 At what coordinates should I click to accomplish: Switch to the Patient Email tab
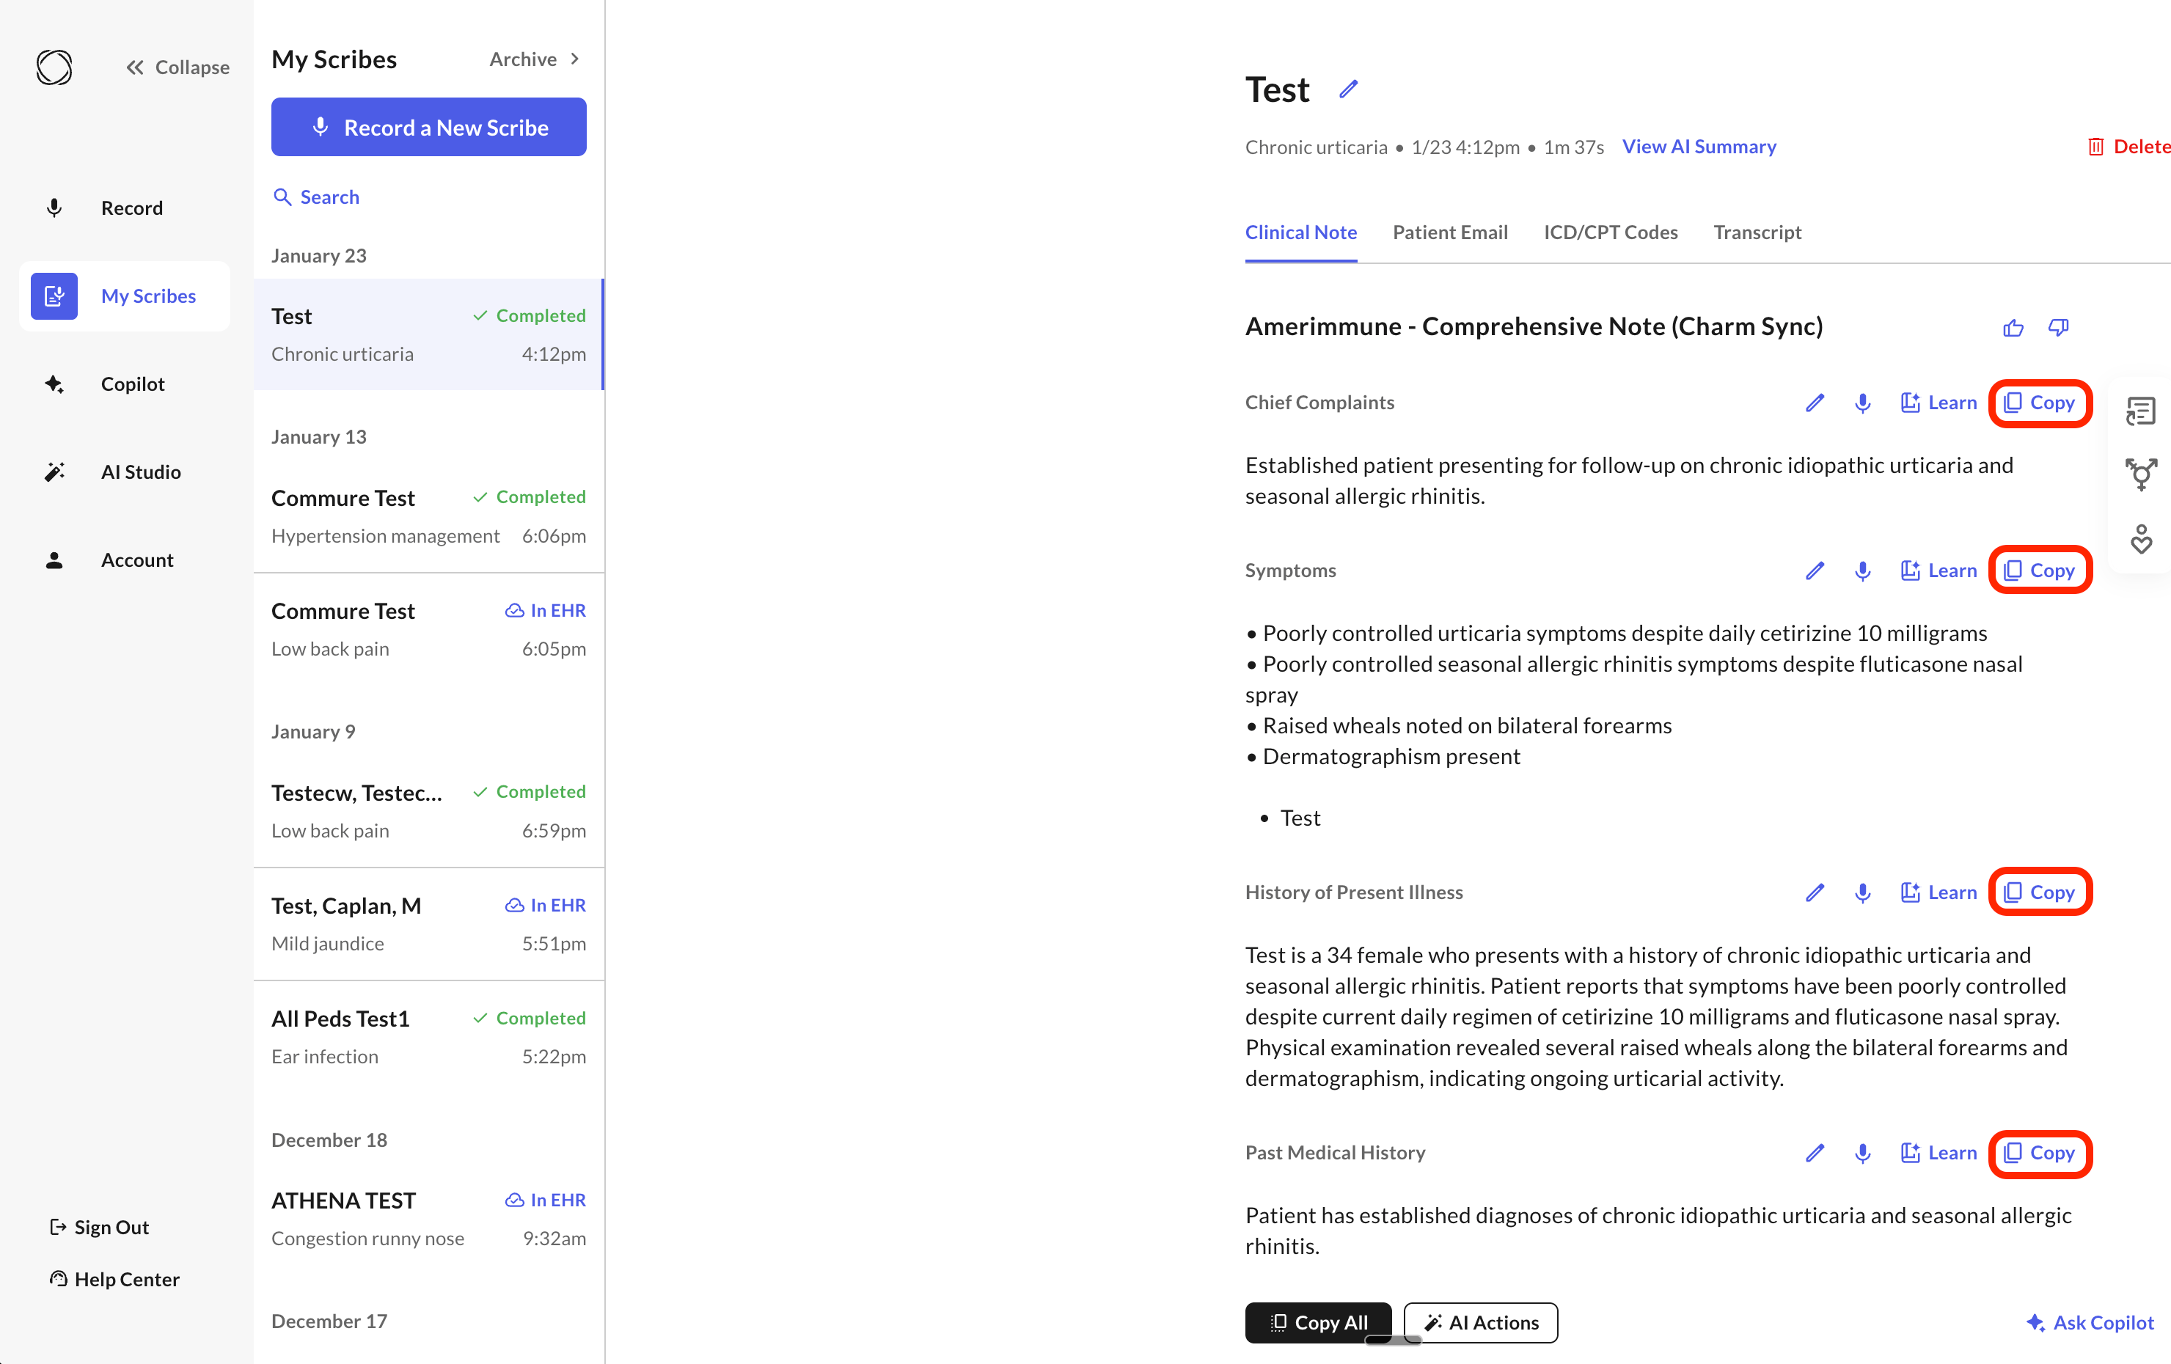[x=1450, y=232]
